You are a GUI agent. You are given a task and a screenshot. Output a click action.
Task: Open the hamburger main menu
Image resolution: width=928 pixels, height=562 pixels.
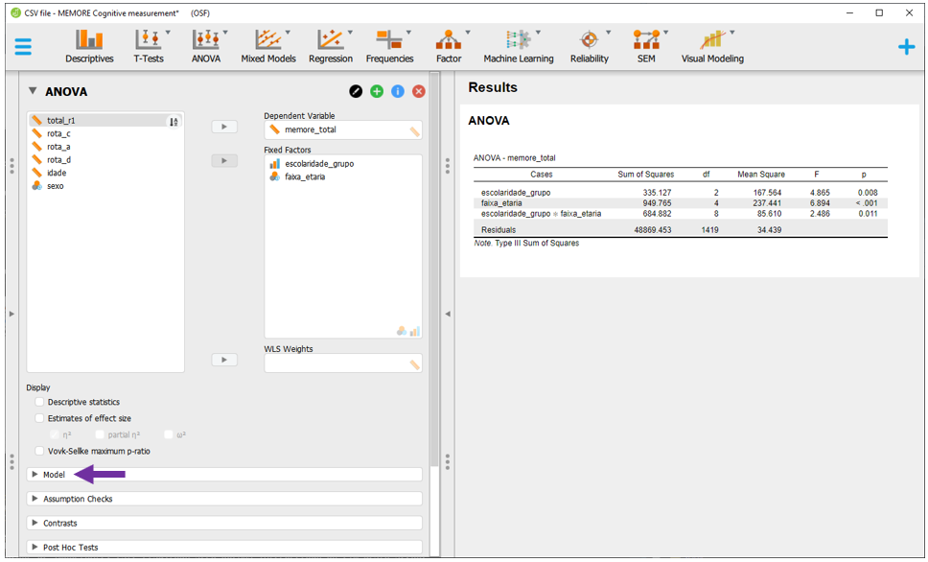(x=23, y=47)
